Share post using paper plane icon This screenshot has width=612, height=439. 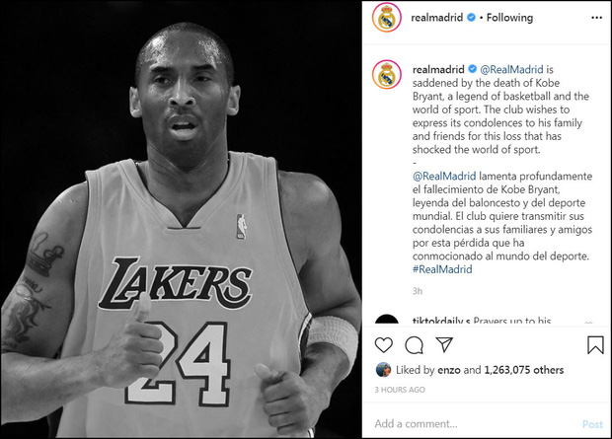pos(444,344)
